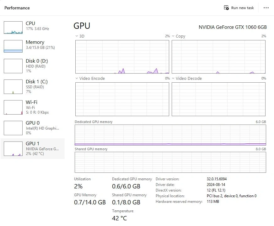Click the Run new task icon
The height and width of the screenshot is (226, 274).
coord(226,8)
